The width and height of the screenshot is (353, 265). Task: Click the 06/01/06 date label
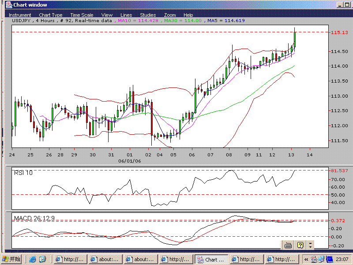[130, 161]
